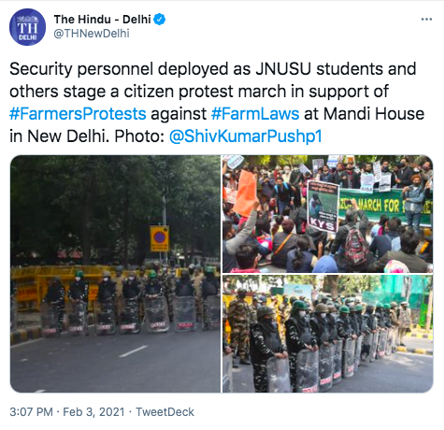This screenshot has height=430, width=444.
Task: Click the TweetDeck source label
Action: (165, 412)
